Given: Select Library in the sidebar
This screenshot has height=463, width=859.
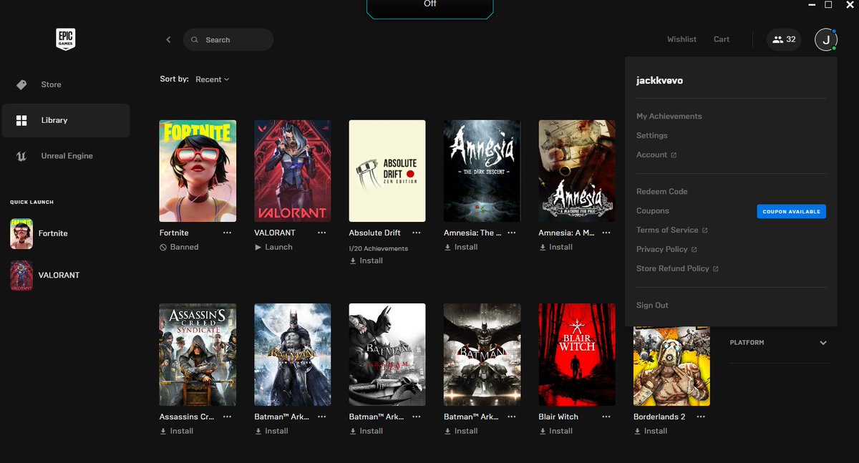Looking at the screenshot, I should pos(65,120).
